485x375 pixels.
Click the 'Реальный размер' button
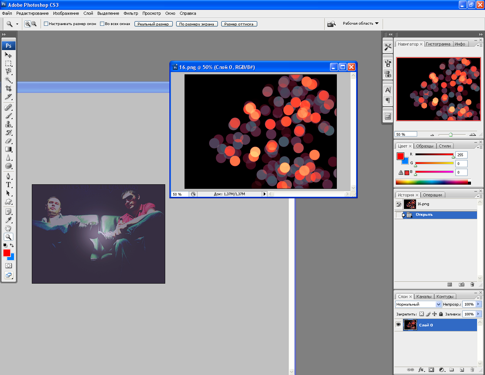153,24
